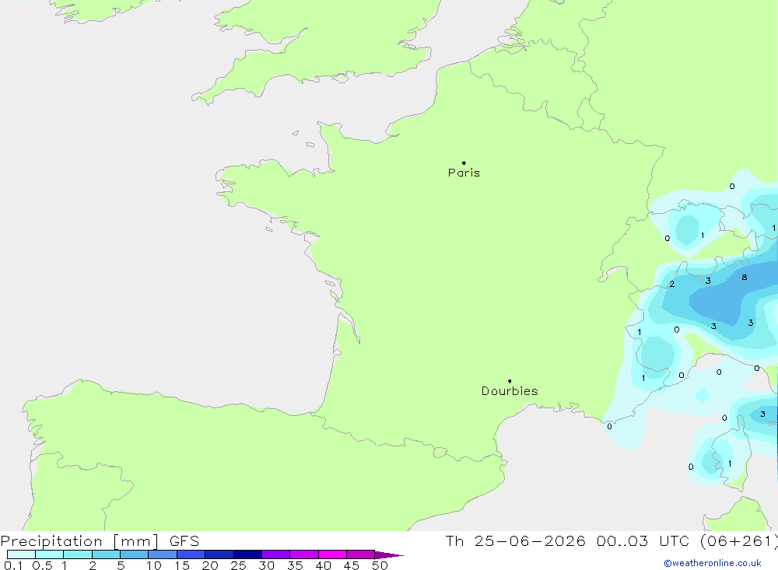Viewport: 778px width, 570px height.
Task: Select the 35–40 mm legend swatch
Action: (303, 554)
